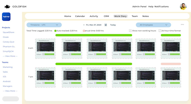Image resolution: width=191 pixels, height=104 pixels.
Task: Toggle 24-hour time format checkbox
Action: 160,31
